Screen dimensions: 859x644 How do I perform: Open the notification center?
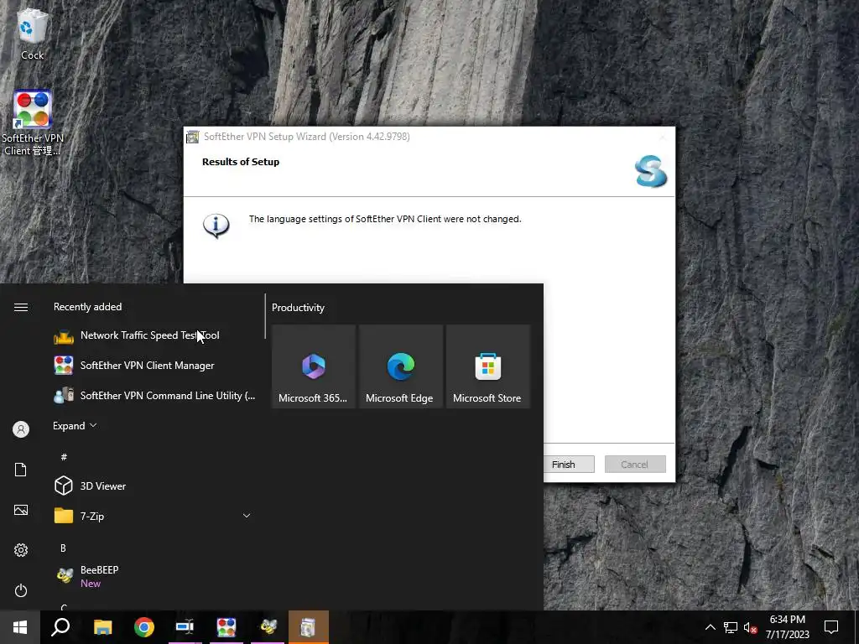[831, 627]
